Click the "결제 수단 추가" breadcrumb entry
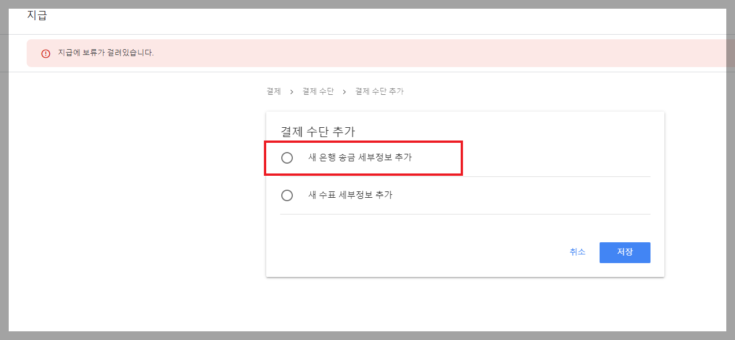Screen dimensions: 735x340 click(380, 91)
